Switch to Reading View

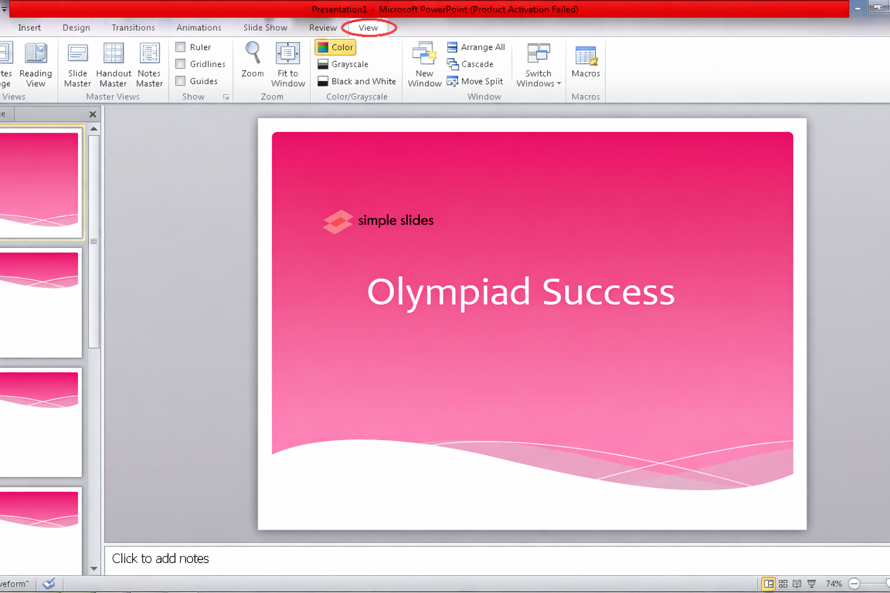35,65
